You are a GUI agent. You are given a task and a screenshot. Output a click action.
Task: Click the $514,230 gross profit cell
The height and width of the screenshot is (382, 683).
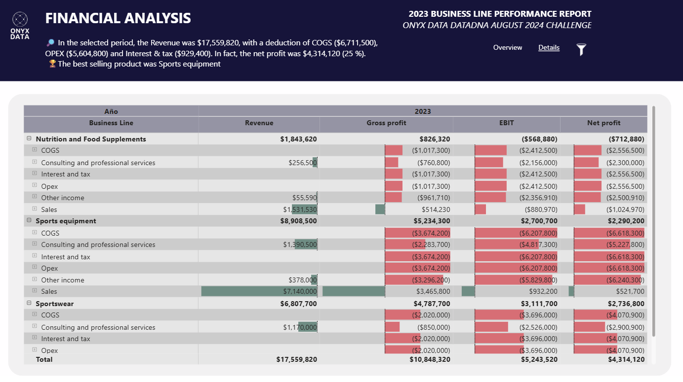pos(386,209)
